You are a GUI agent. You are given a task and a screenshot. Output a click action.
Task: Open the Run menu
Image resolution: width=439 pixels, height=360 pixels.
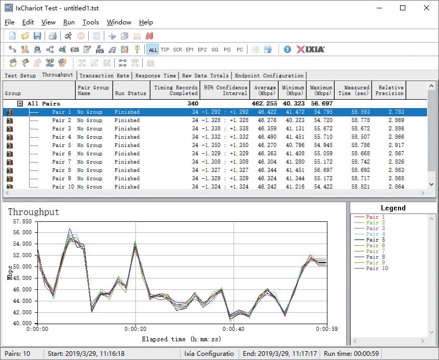tap(69, 22)
